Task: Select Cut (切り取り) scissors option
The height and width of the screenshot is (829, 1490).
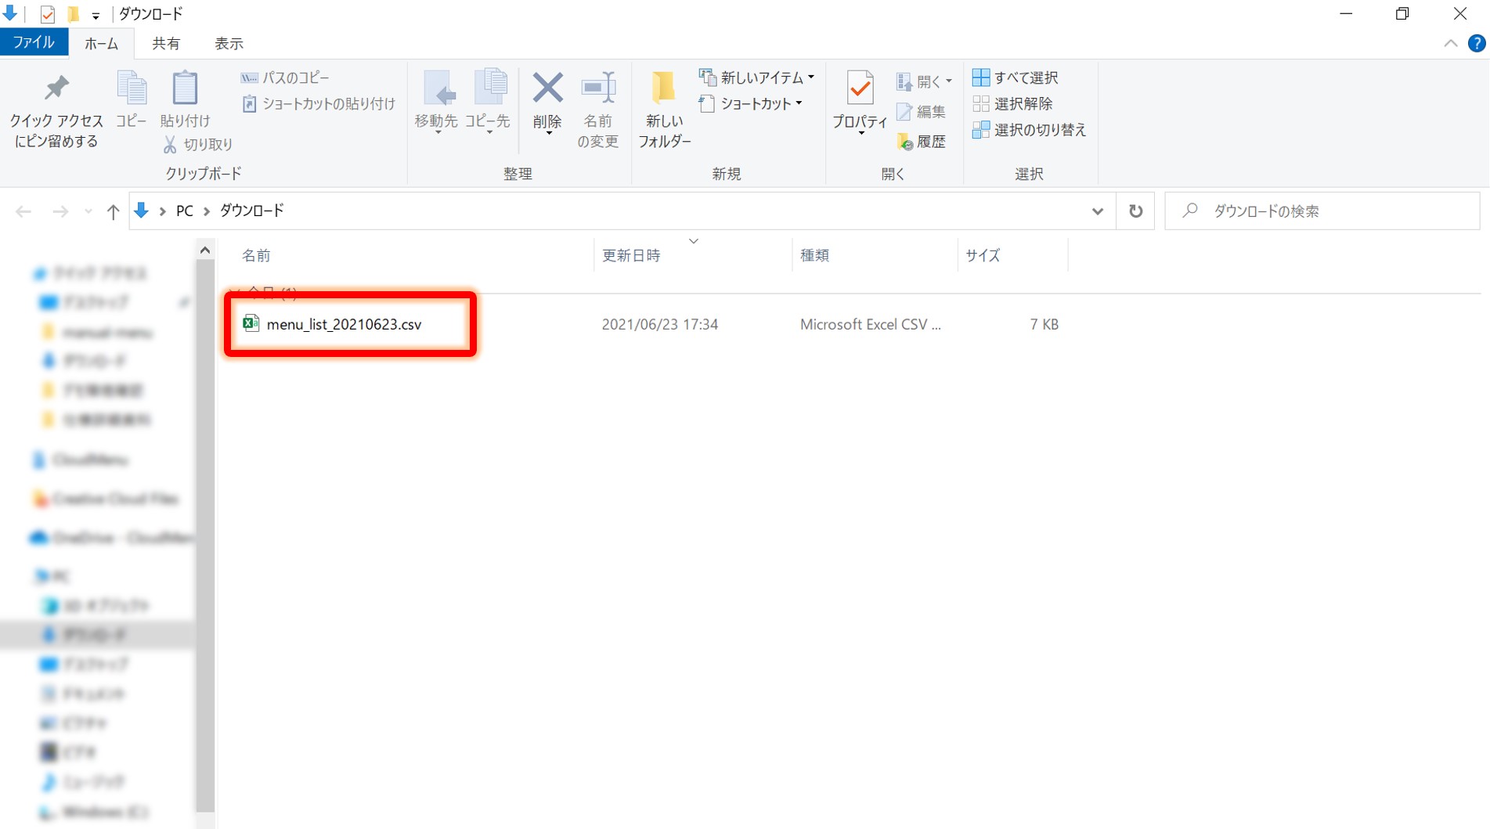Action: click(198, 145)
